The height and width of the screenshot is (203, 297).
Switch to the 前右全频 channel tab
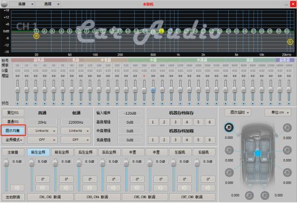(x=62, y=152)
